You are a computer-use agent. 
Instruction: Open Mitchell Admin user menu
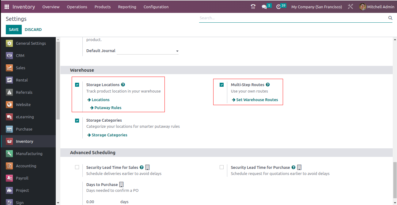(377, 7)
